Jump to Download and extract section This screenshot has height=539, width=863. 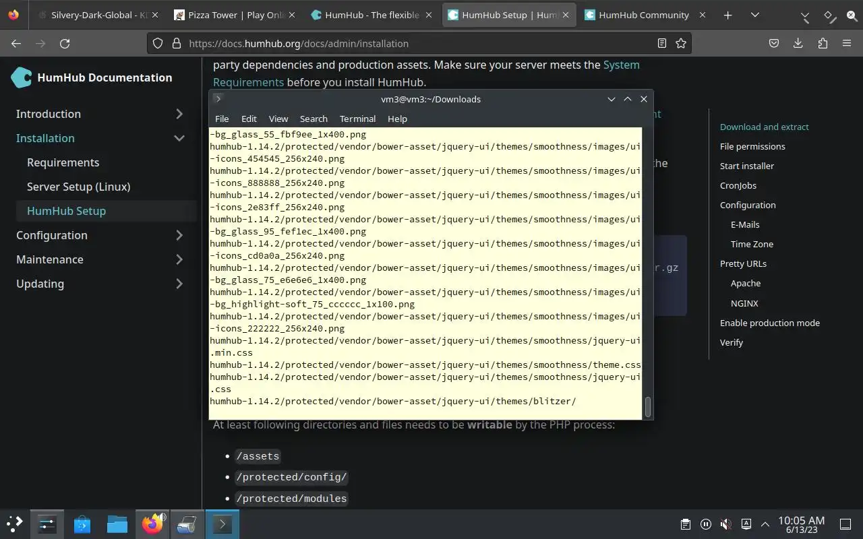point(764,127)
